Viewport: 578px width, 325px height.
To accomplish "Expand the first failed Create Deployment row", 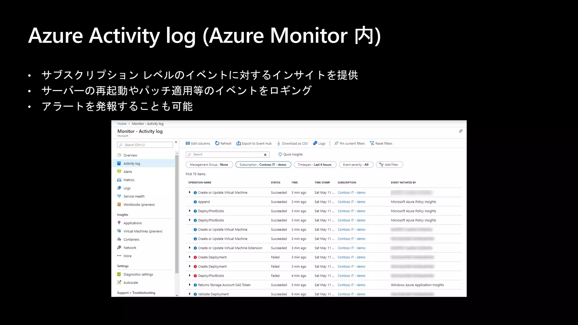I will 190,257.
